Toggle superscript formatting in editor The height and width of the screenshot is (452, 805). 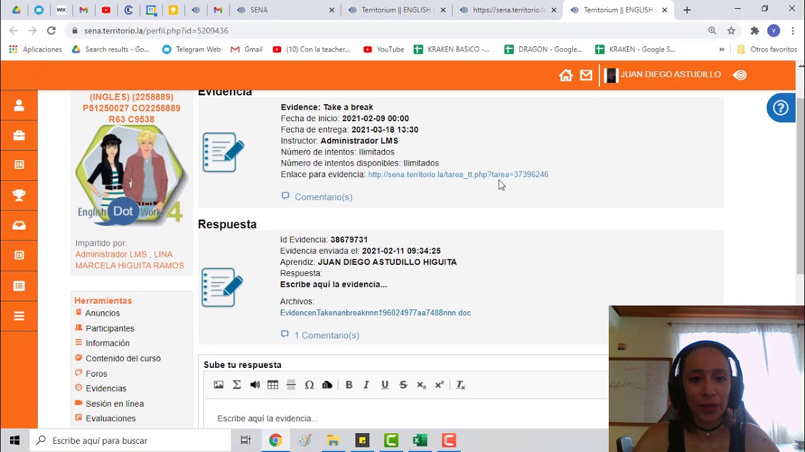click(440, 385)
